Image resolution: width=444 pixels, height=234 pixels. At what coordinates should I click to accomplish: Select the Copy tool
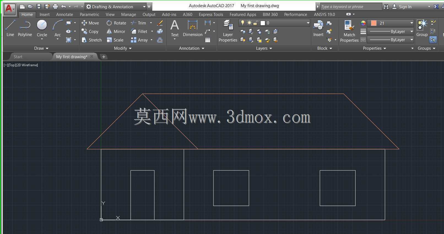click(90, 32)
